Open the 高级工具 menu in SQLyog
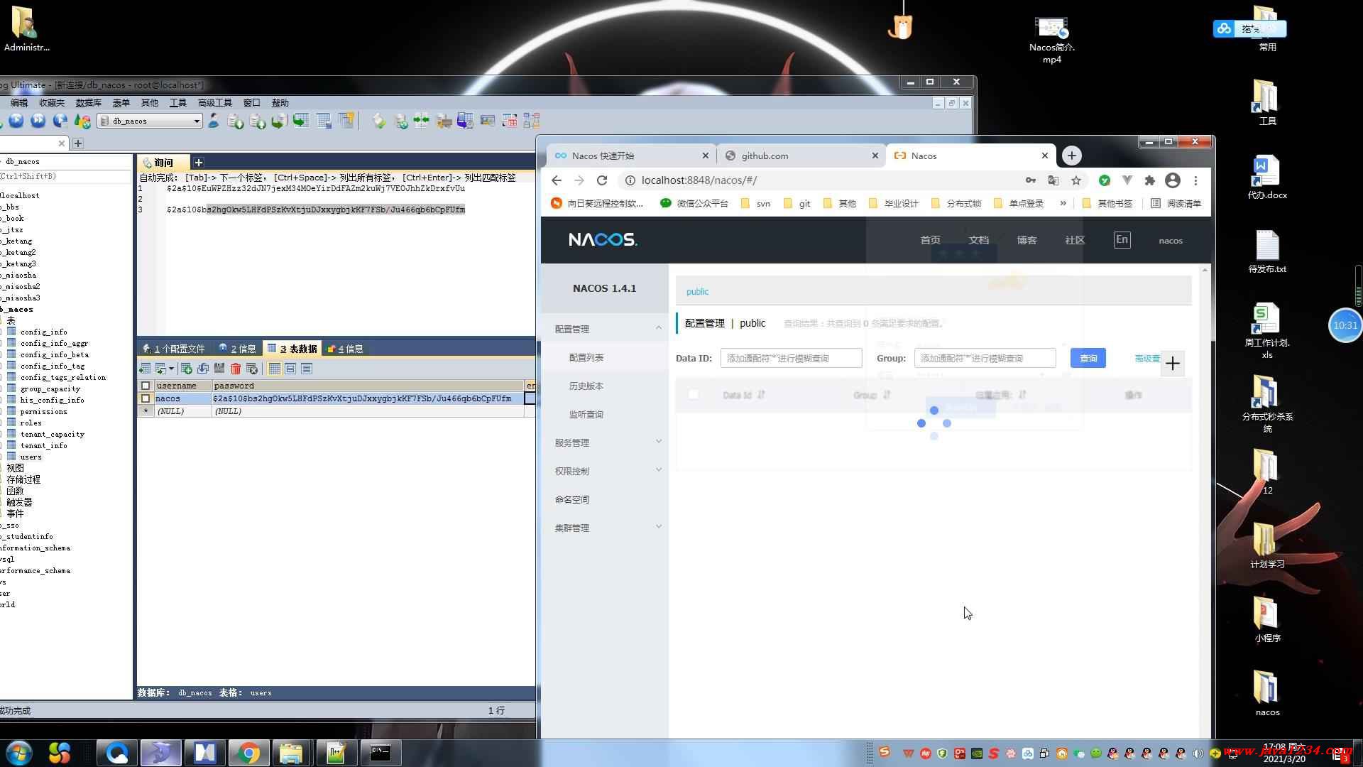 [214, 103]
